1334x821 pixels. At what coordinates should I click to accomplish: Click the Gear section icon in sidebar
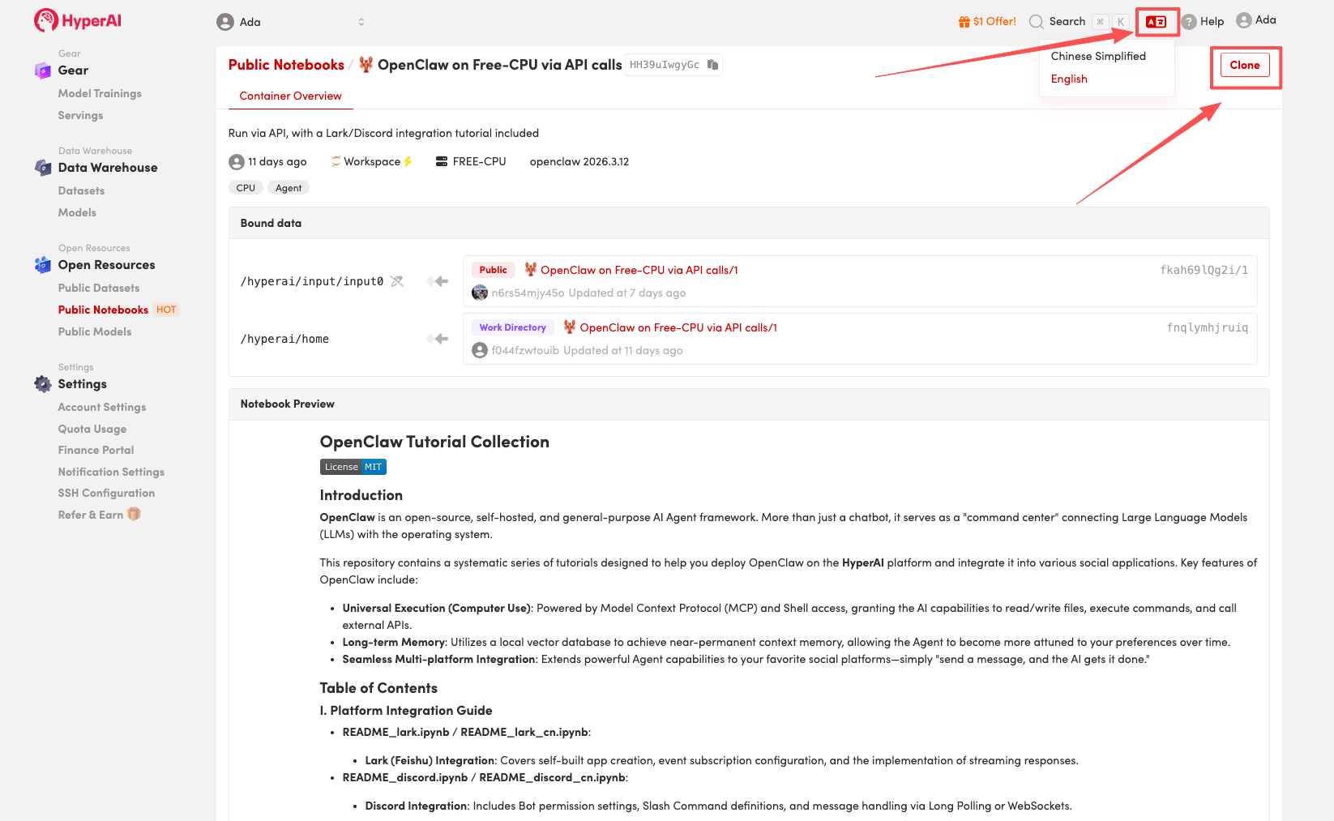click(43, 71)
